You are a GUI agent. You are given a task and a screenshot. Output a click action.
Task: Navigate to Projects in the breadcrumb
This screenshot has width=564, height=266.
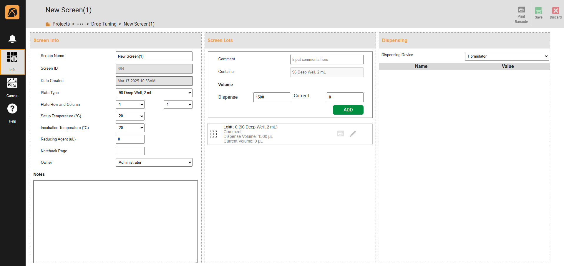coord(61,24)
